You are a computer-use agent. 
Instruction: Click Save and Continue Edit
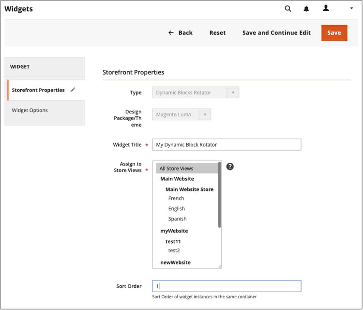276,33
